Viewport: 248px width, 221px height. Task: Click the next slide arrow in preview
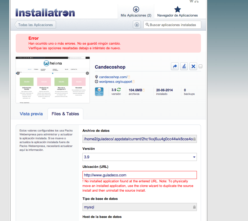pyautogui.click(x=87, y=73)
